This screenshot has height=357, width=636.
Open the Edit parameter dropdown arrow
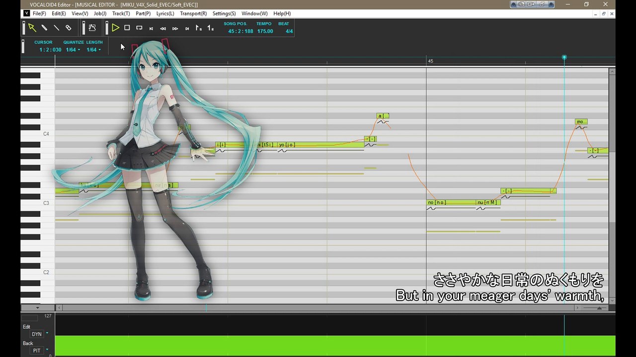(x=47, y=333)
